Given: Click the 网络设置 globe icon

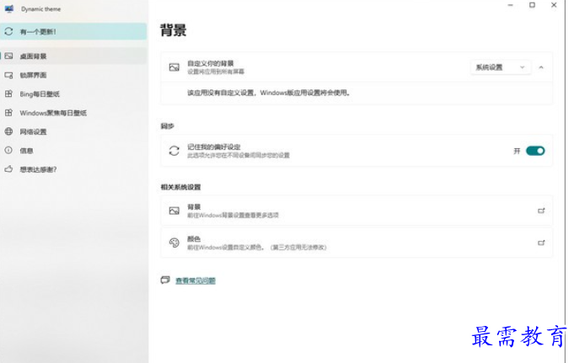Looking at the screenshot, I should click(8, 131).
